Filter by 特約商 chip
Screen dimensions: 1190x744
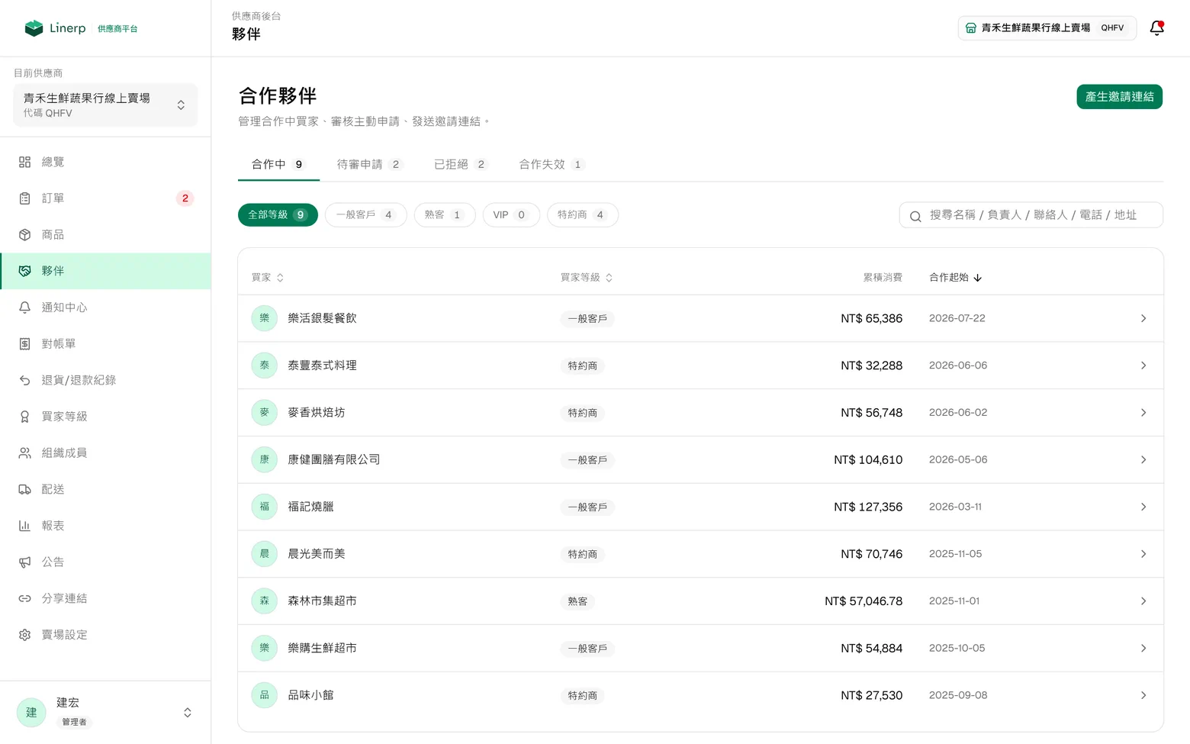pos(583,215)
